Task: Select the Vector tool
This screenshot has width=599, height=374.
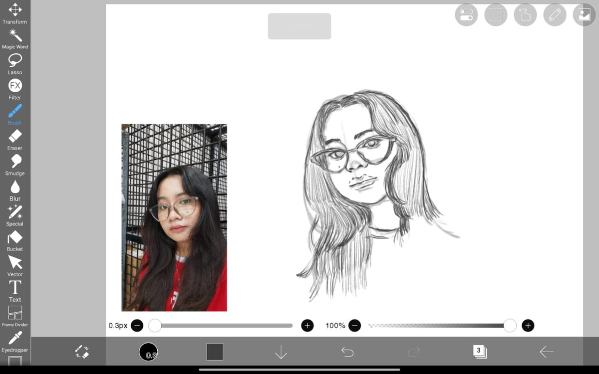Action: pyautogui.click(x=15, y=266)
